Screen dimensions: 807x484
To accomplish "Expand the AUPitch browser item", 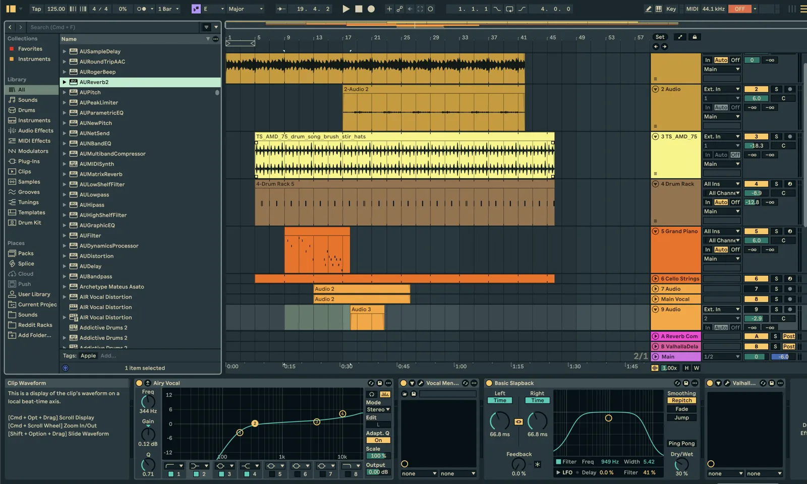I will (x=64, y=92).
